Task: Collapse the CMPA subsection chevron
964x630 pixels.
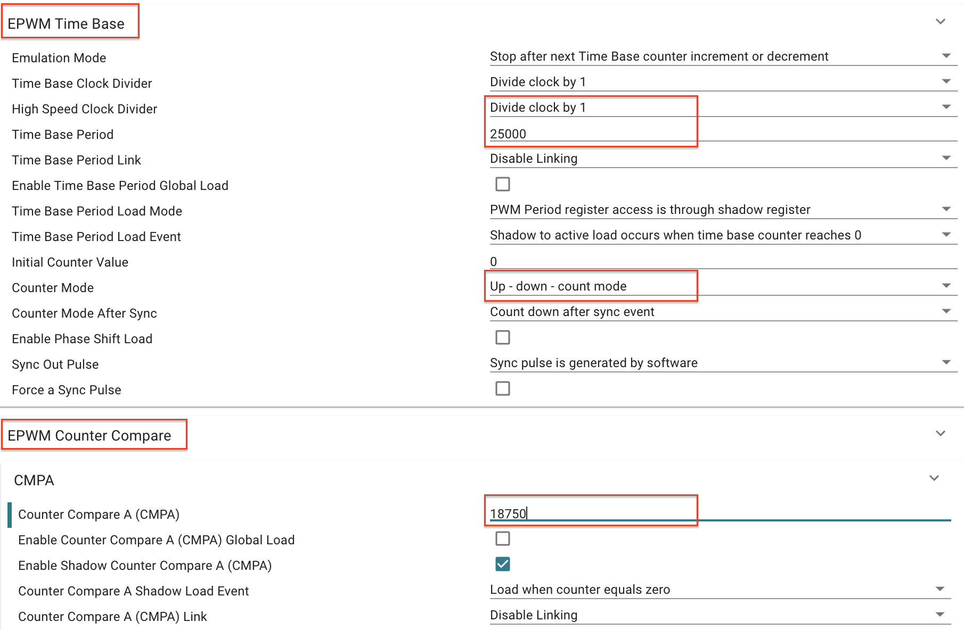Action: coord(934,478)
